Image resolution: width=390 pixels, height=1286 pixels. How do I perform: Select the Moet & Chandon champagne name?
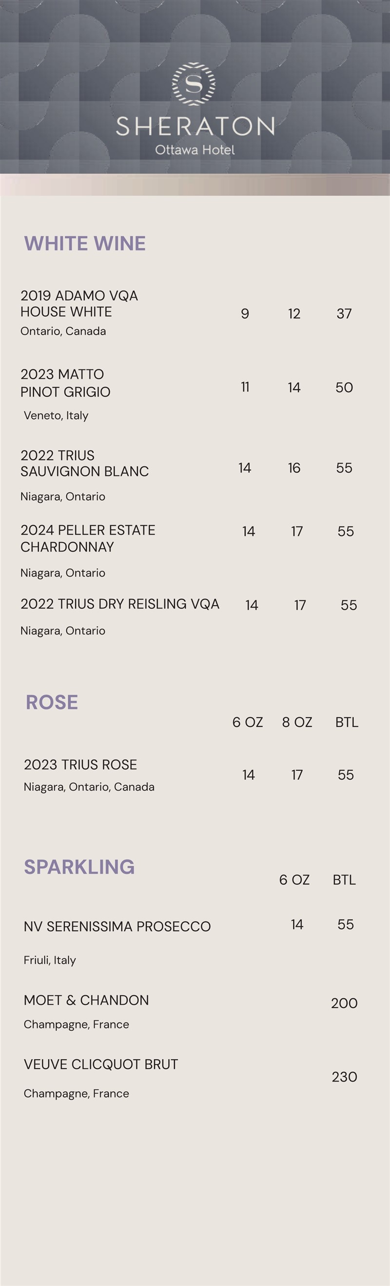point(86,1000)
